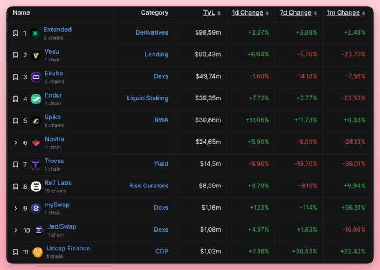This screenshot has height=270, width=380.
Task: Expand the Nostra row chevron
Action: point(16,143)
